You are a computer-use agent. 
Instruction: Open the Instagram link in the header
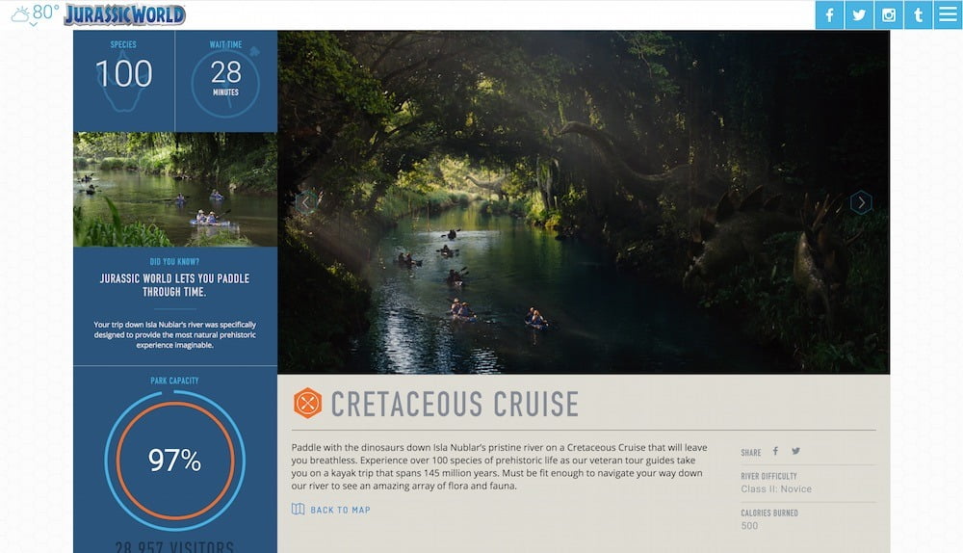[x=888, y=14]
